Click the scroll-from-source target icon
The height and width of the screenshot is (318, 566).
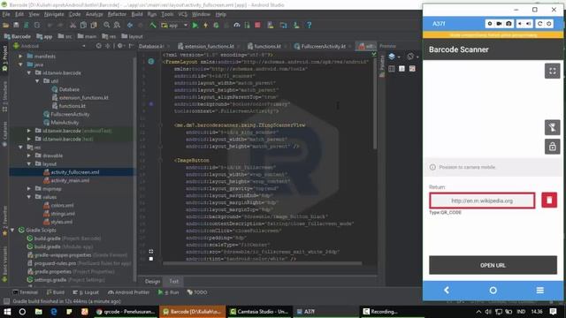pos(98,46)
